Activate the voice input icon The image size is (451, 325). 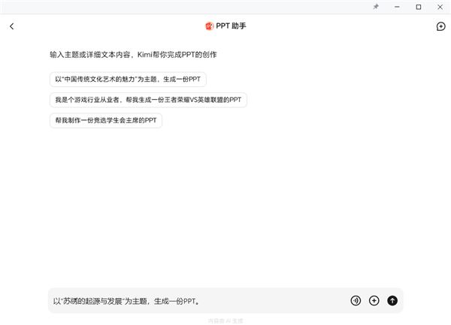[x=356, y=300]
